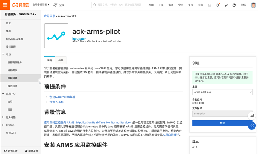258x154 pixels.
Task: Click the user avatar
Action: [x=254, y=5]
